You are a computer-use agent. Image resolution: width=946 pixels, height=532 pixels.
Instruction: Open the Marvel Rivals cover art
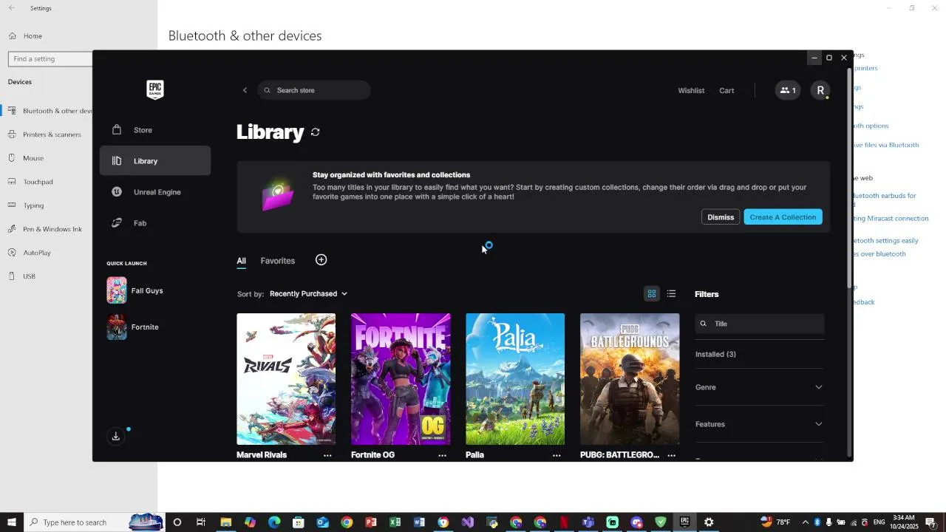coord(286,379)
